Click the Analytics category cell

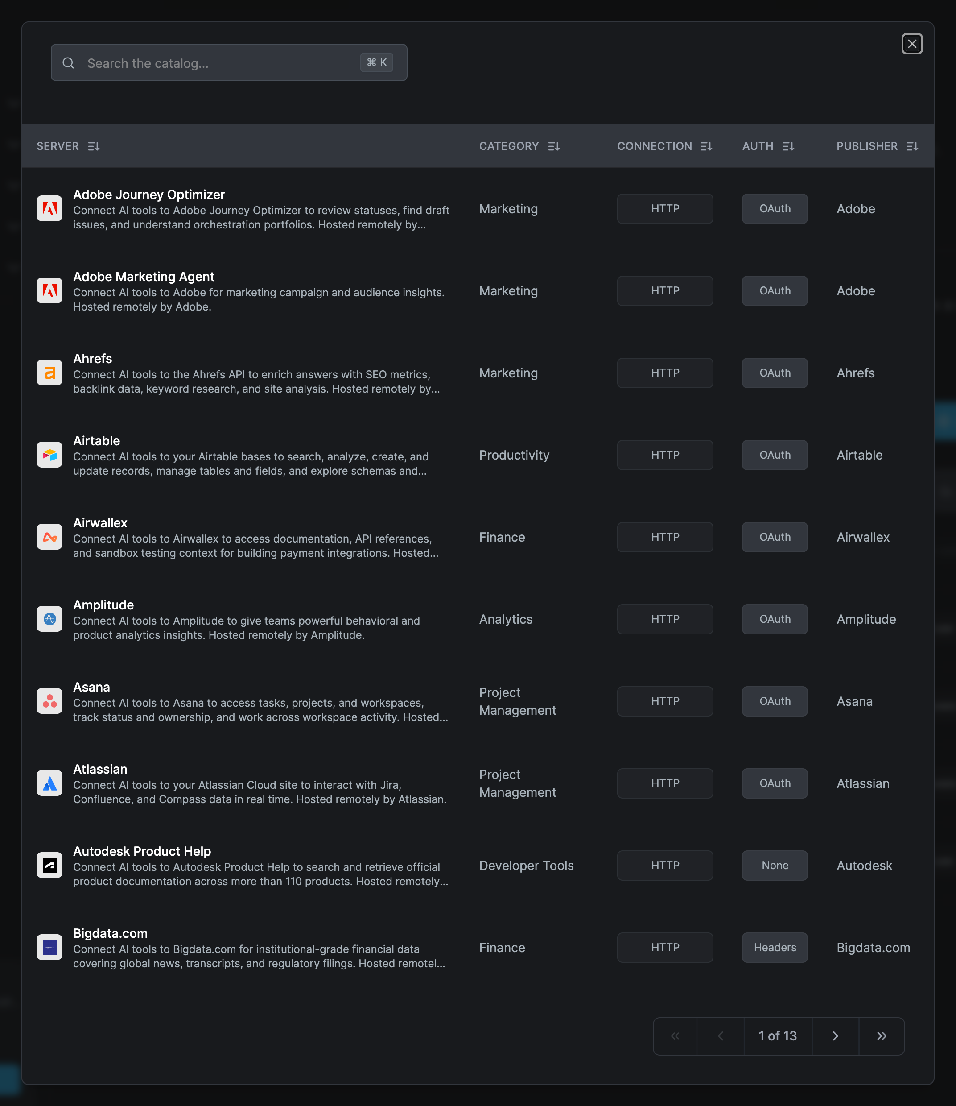click(x=506, y=619)
